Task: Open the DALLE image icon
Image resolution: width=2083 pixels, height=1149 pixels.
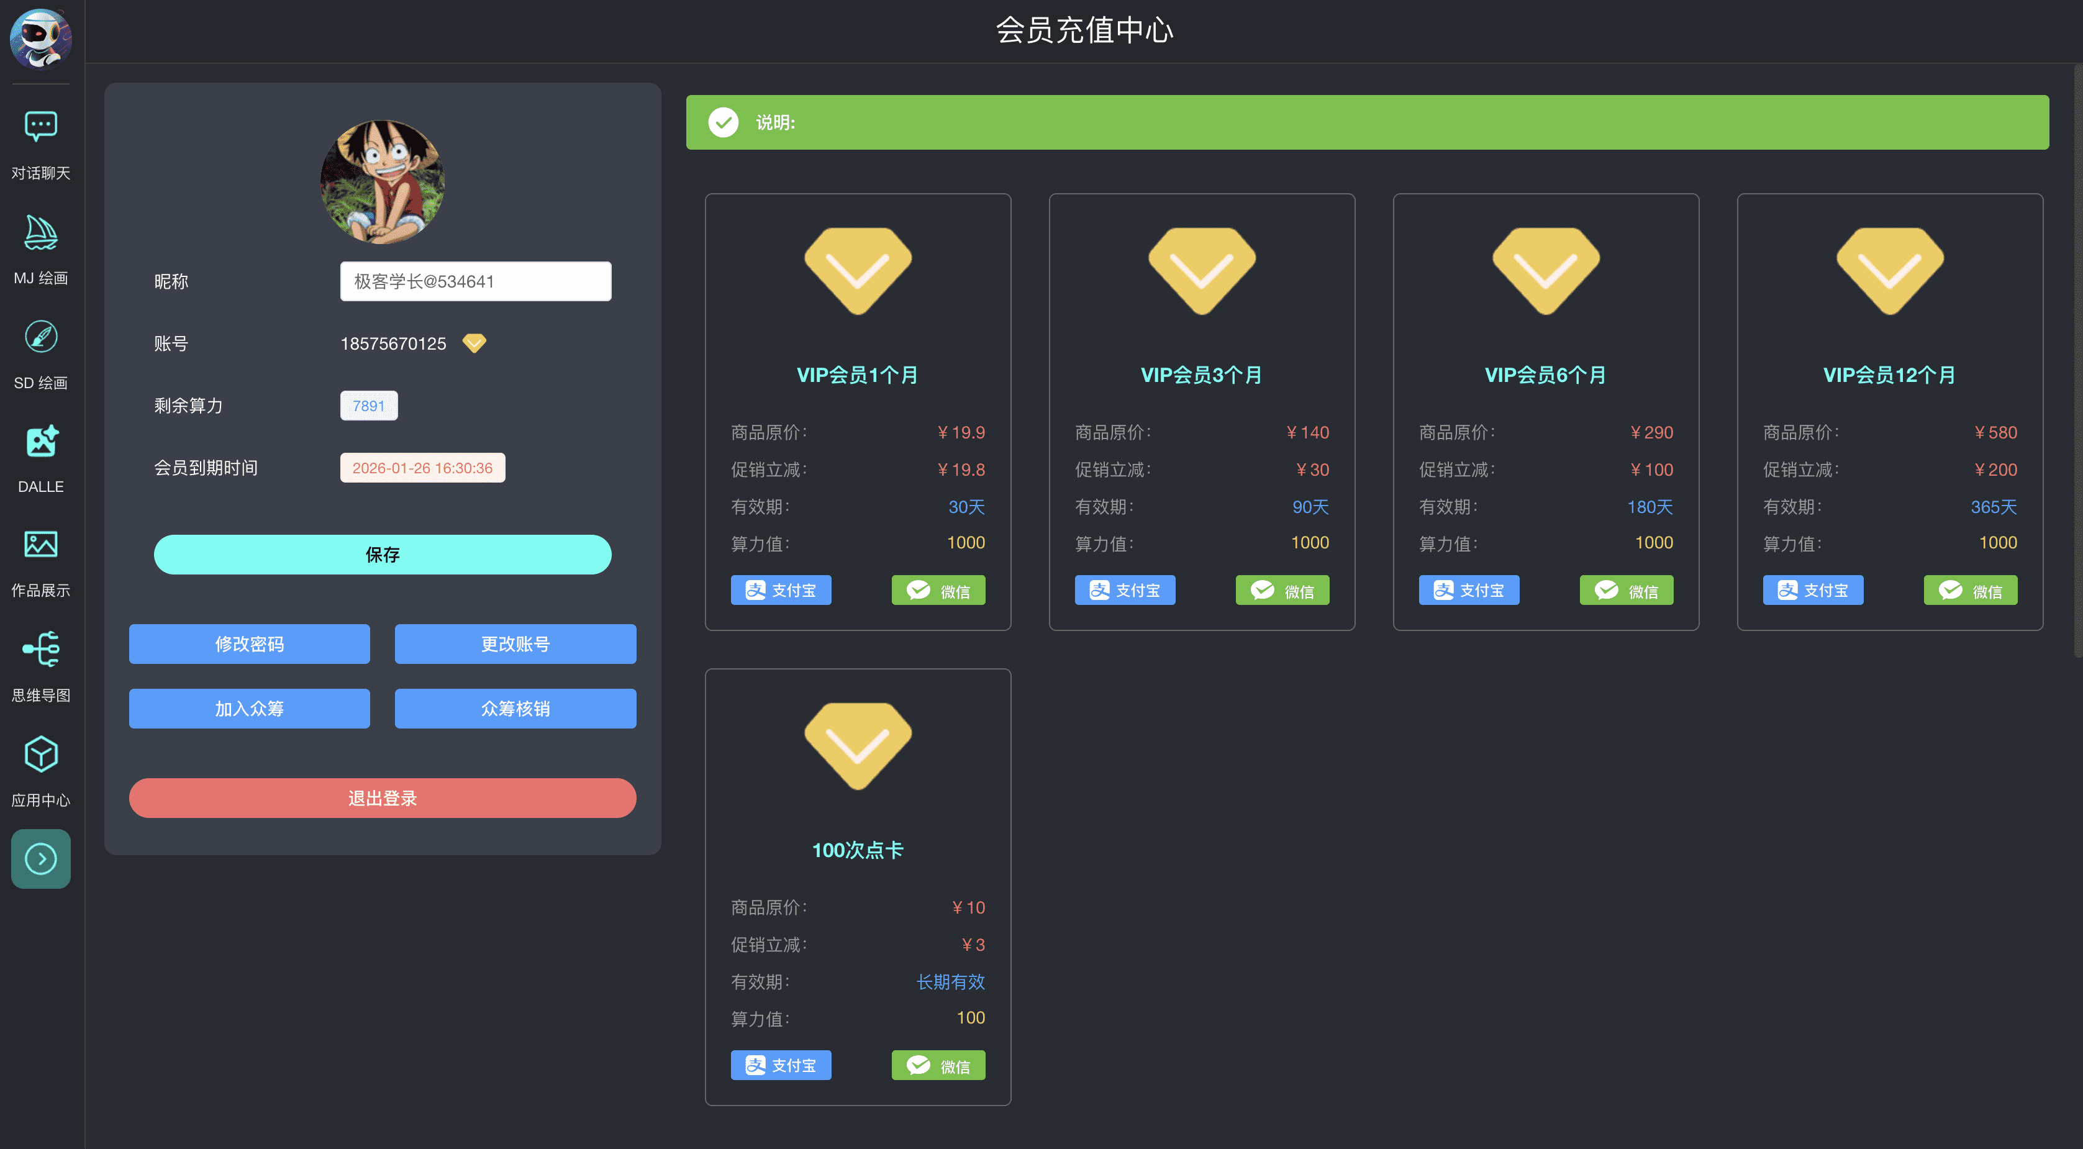Action: [x=40, y=442]
